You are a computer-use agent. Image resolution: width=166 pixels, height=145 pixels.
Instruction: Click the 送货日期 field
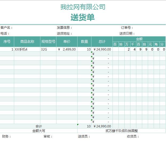click(127, 34)
